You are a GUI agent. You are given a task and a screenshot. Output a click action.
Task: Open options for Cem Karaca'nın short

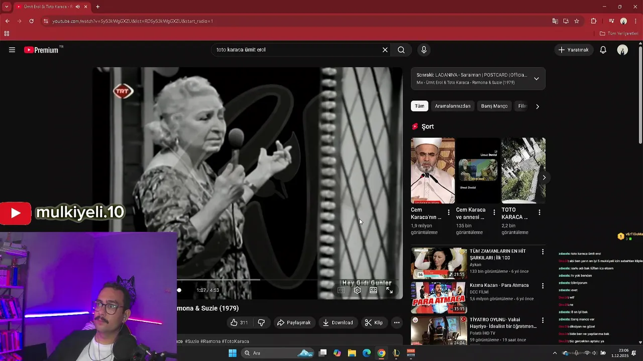[x=449, y=213]
